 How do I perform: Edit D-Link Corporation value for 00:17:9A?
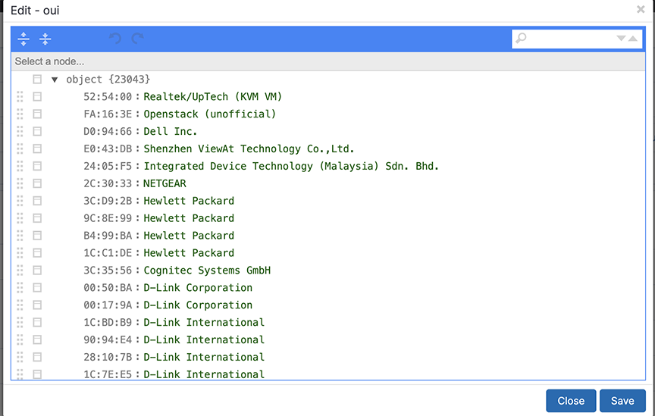click(198, 305)
